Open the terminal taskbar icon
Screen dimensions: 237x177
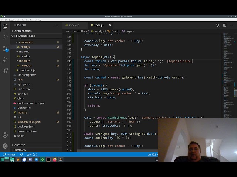pyautogui.click(x=49, y=160)
